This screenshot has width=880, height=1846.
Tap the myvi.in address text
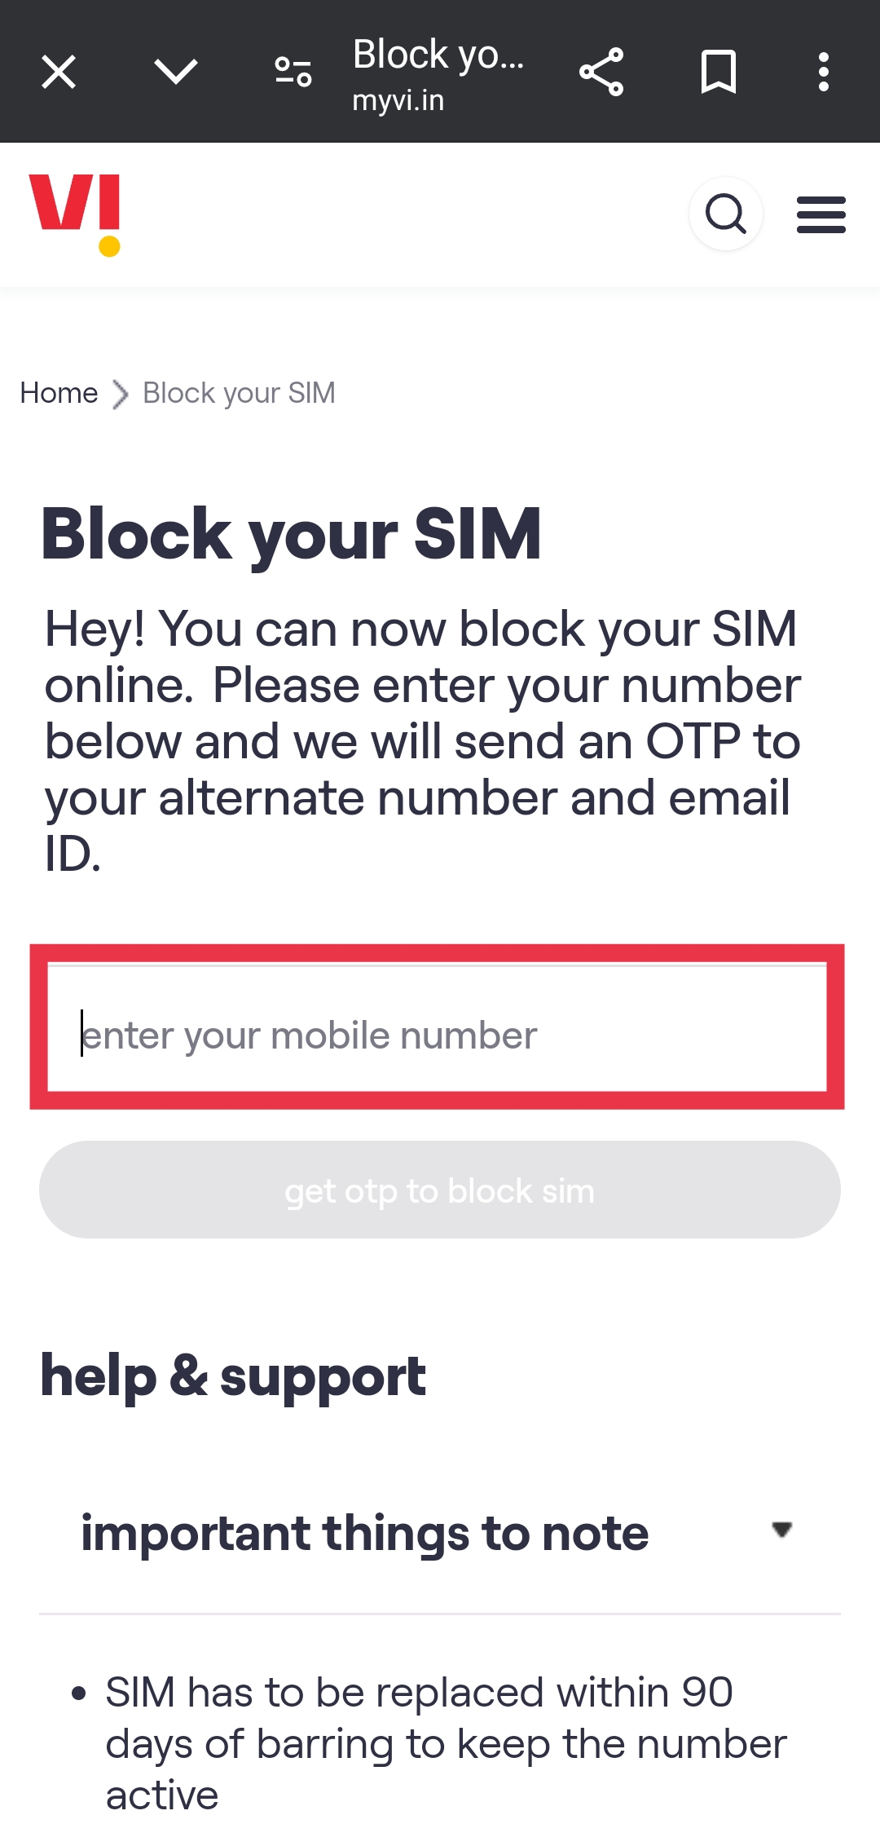(398, 100)
